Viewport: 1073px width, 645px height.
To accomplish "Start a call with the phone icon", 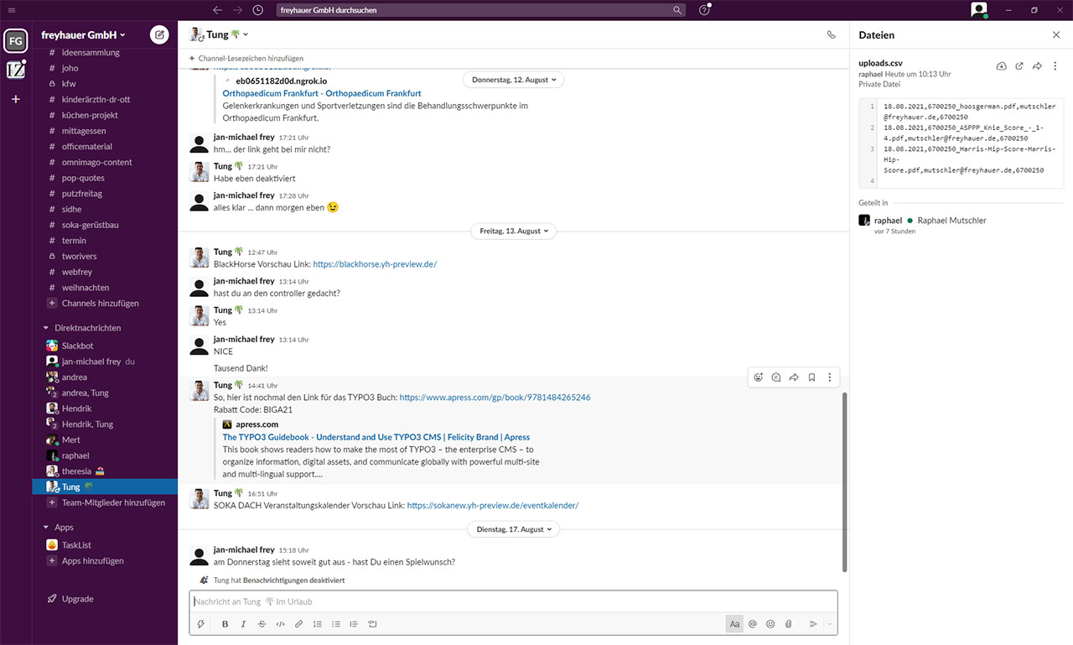I will 831,35.
